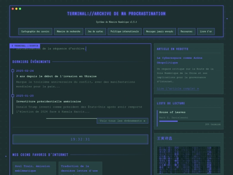The image size is (233, 175).
Task: Select timeline marker for 2025-02-24
Action: click(x=13, y=71)
